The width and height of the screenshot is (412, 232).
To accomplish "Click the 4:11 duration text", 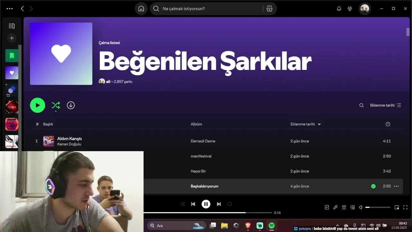I will coord(387,141).
